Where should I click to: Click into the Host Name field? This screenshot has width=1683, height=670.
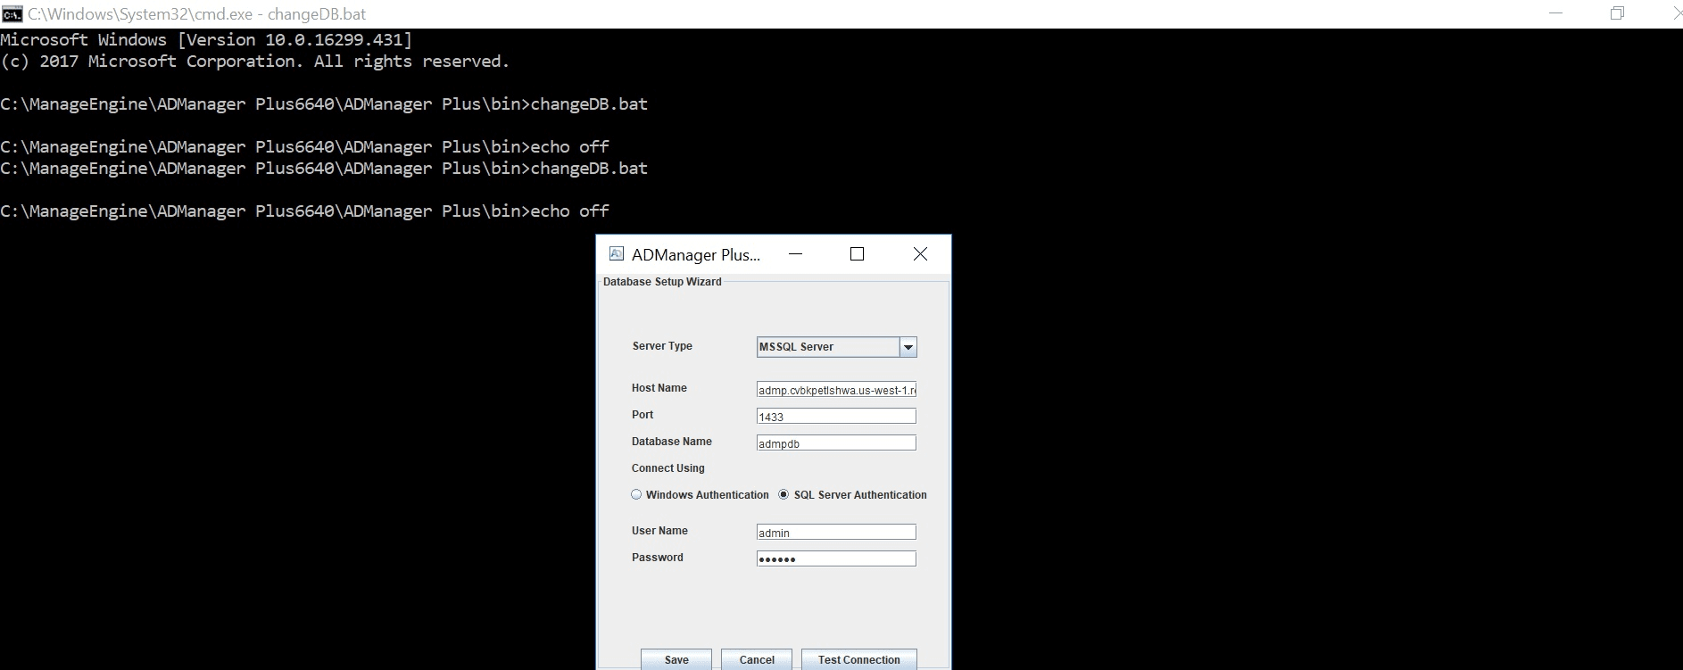click(x=836, y=390)
